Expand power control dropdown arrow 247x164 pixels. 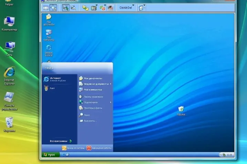pyautogui.click(x=105, y=5)
